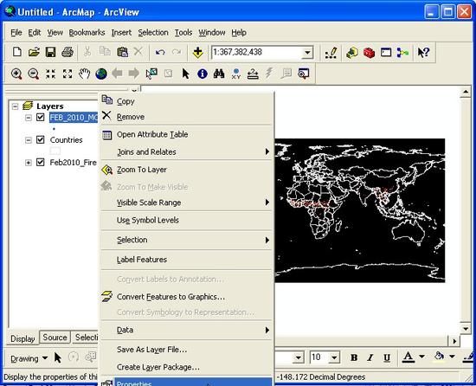Click the font color A swatch
Image resolution: width=476 pixels, height=386 pixels.
(408, 357)
